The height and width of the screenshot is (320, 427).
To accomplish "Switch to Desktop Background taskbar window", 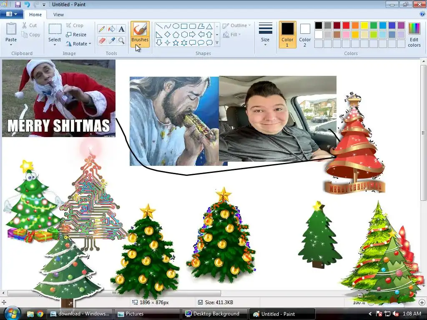I will coord(215,314).
